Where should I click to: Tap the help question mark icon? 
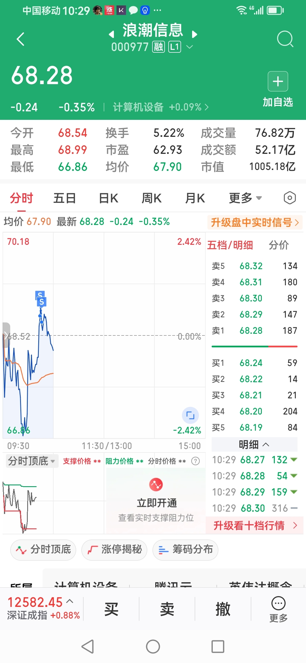pyautogui.click(x=195, y=461)
